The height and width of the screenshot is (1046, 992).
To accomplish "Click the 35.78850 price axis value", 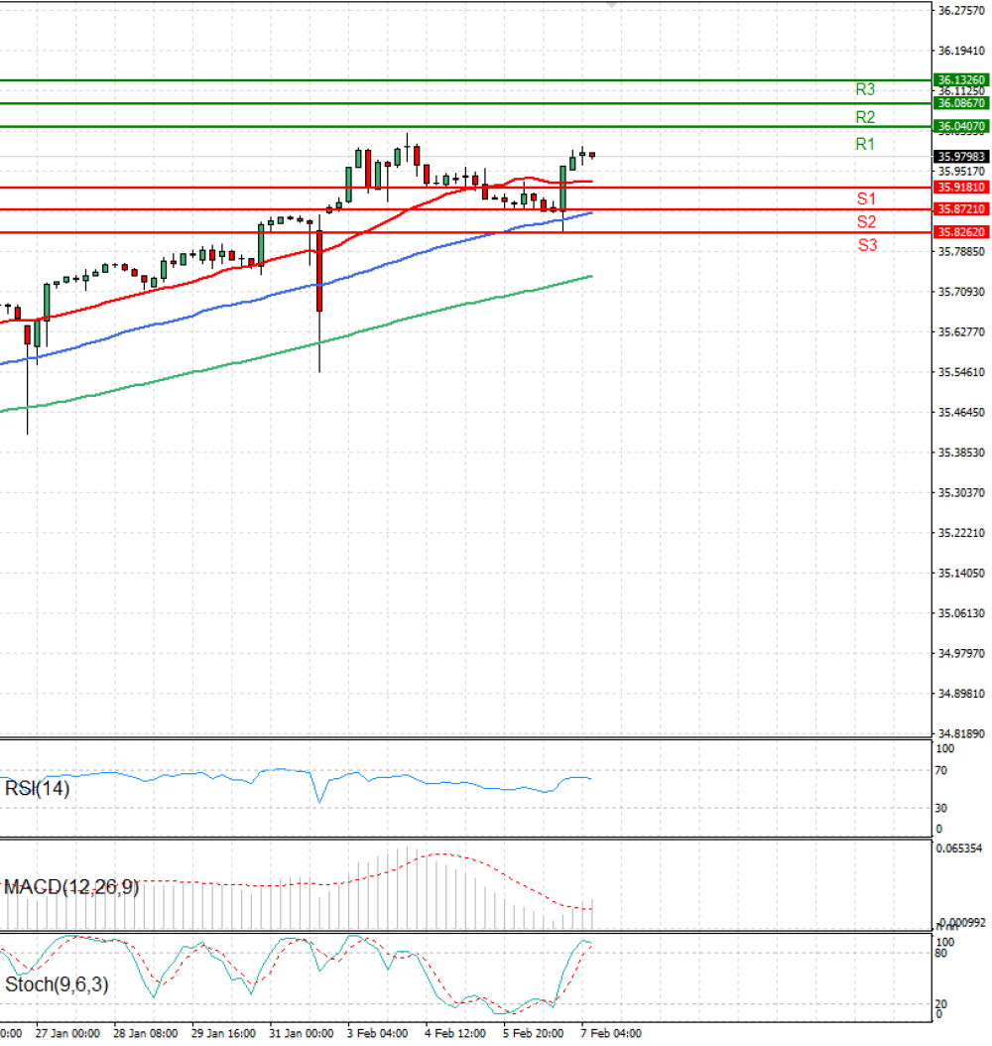I will [x=961, y=252].
